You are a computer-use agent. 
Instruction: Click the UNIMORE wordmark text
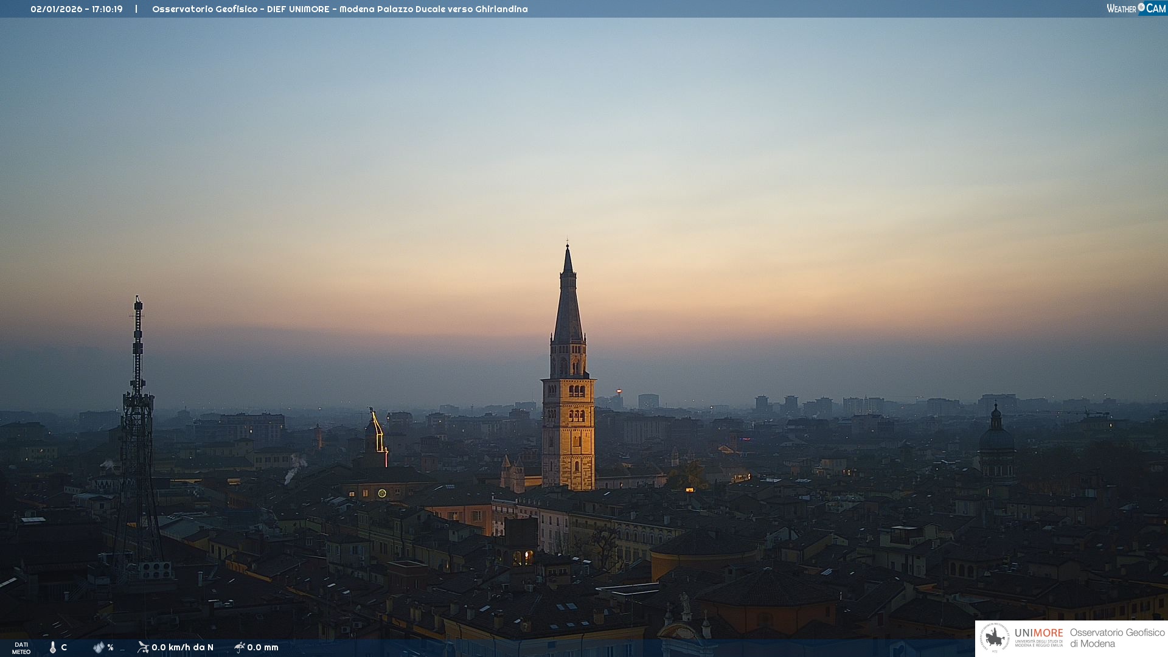pyautogui.click(x=1038, y=633)
